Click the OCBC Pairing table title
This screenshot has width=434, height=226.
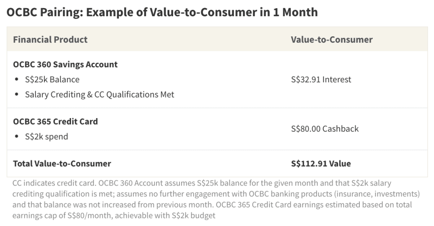[x=162, y=11]
